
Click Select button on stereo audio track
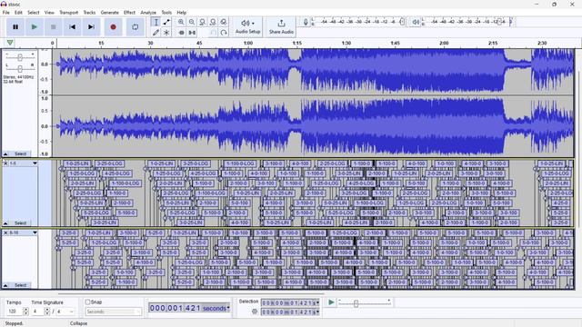pos(20,154)
